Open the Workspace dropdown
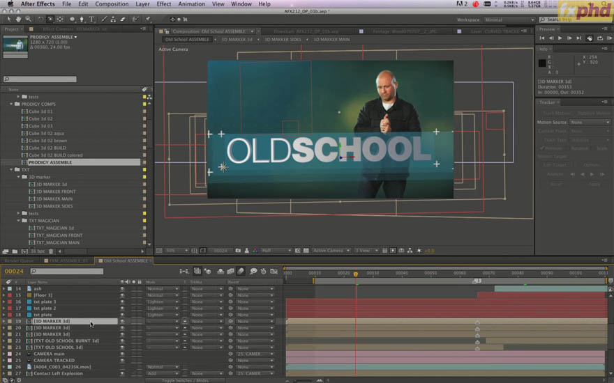The width and height of the screenshot is (614, 383). (x=509, y=19)
